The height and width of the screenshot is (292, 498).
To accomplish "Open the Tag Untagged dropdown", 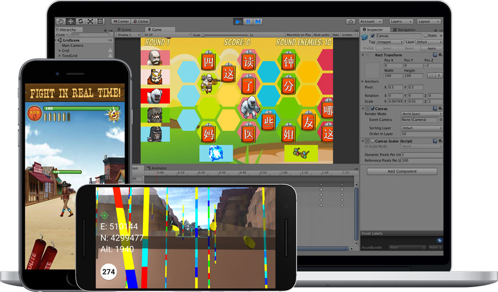I will [390, 42].
